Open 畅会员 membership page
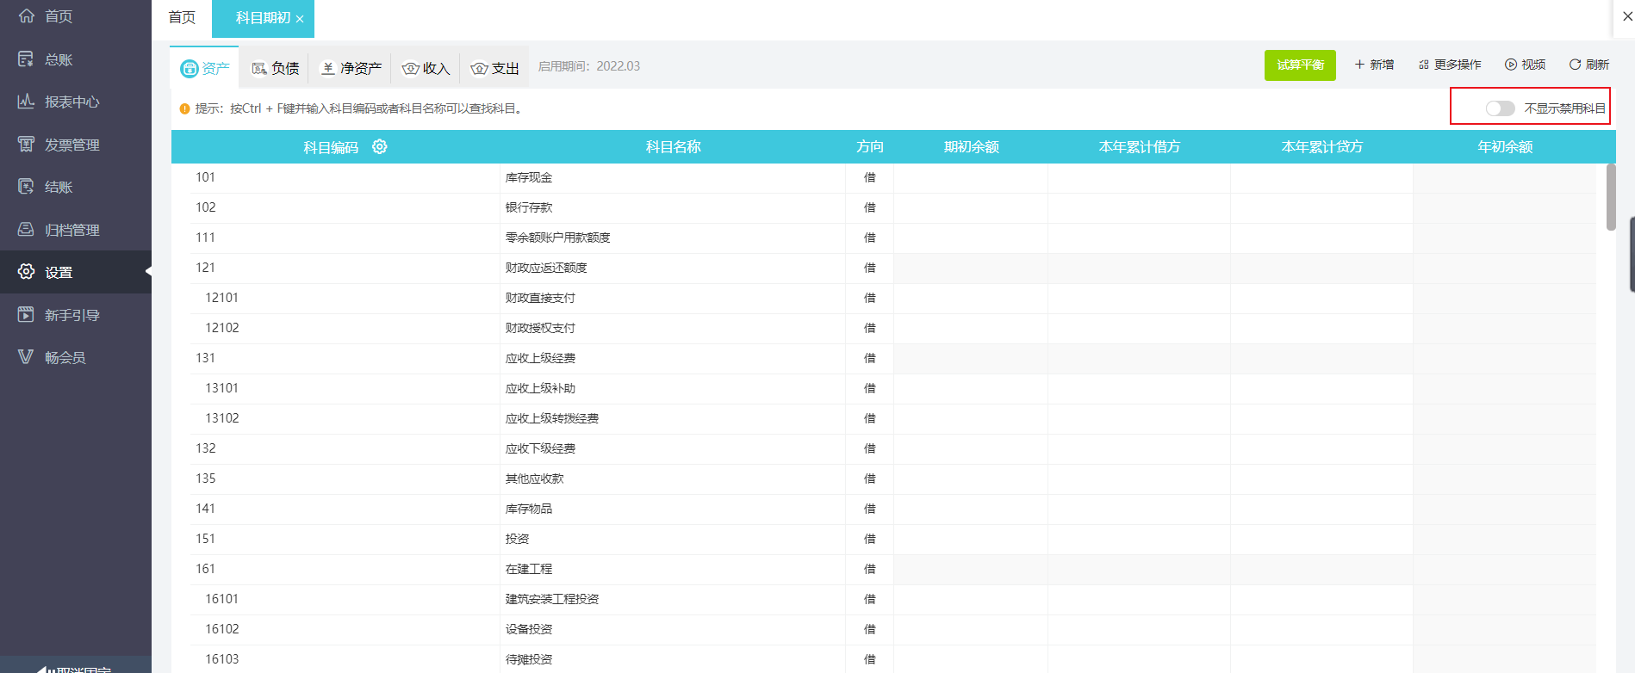The height and width of the screenshot is (673, 1635). coord(65,357)
